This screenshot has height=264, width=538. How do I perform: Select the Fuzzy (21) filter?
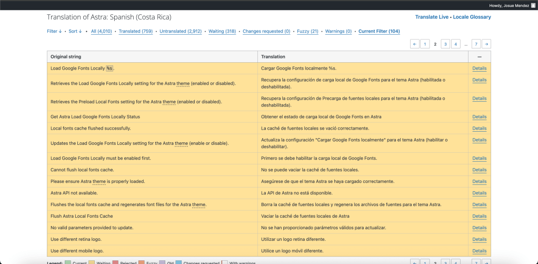pyautogui.click(x=307, y=31)
